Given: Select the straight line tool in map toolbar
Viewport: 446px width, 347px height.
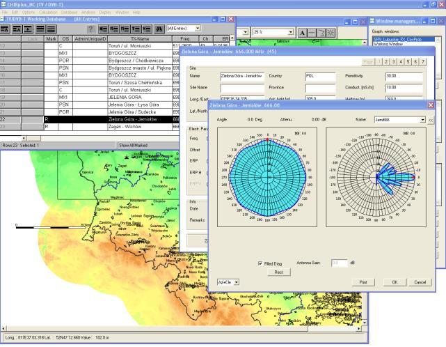Looking at the screenshot, I should click(312, 33).
